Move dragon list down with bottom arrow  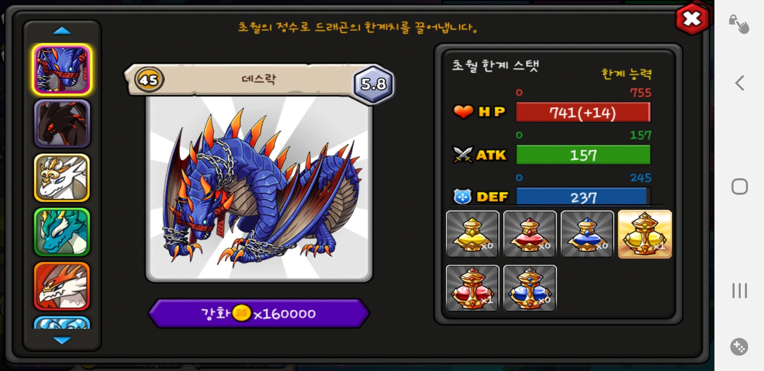click(x=62, y=341)
